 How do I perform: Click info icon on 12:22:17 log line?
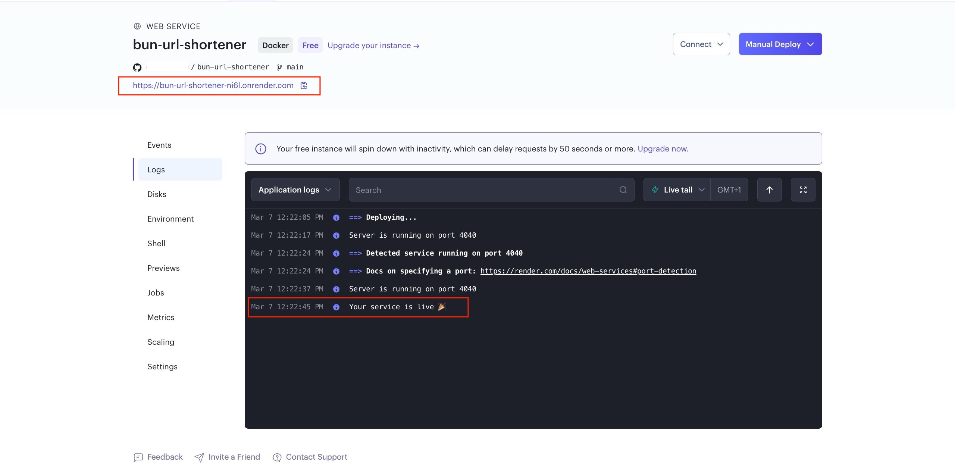(x=336, y=235)
